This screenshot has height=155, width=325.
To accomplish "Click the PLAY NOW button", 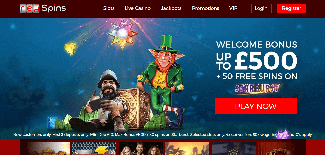I will tap(256, 106).
